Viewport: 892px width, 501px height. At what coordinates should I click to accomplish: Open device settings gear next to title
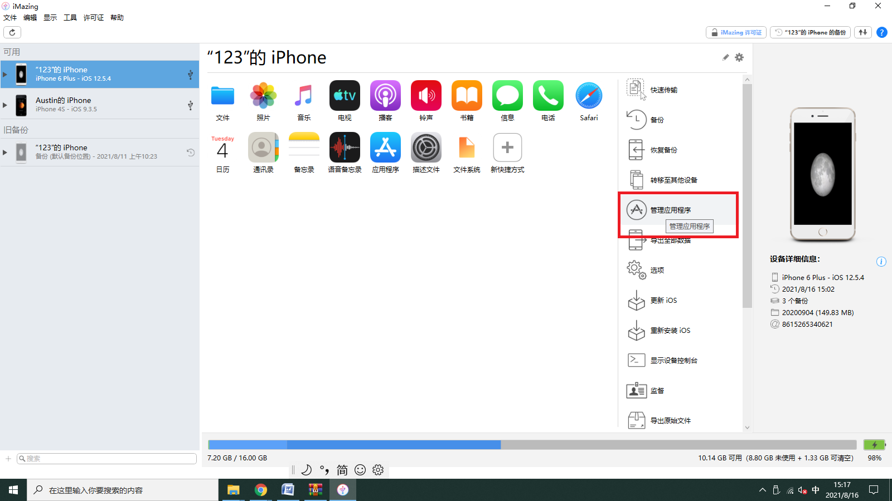[x=739, y=57]
